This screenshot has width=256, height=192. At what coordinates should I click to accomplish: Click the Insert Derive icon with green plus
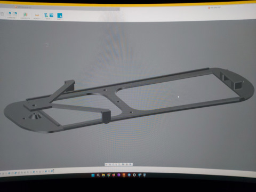click(x=46, y=15)
